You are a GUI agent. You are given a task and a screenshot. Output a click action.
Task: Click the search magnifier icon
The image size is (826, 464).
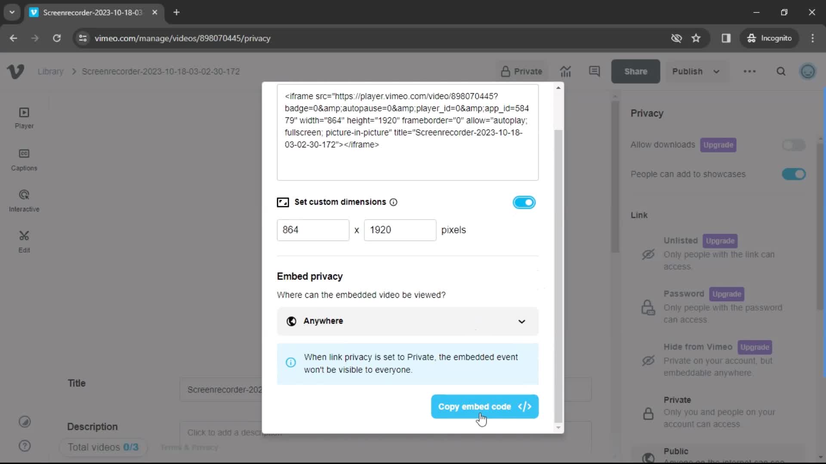coord(781,71)
